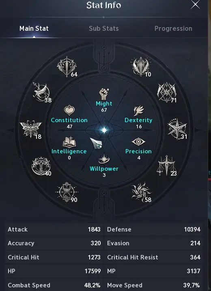Click the hourglass icon showing 90
This screenshot has height=291, width=211.
coord(67,192)
